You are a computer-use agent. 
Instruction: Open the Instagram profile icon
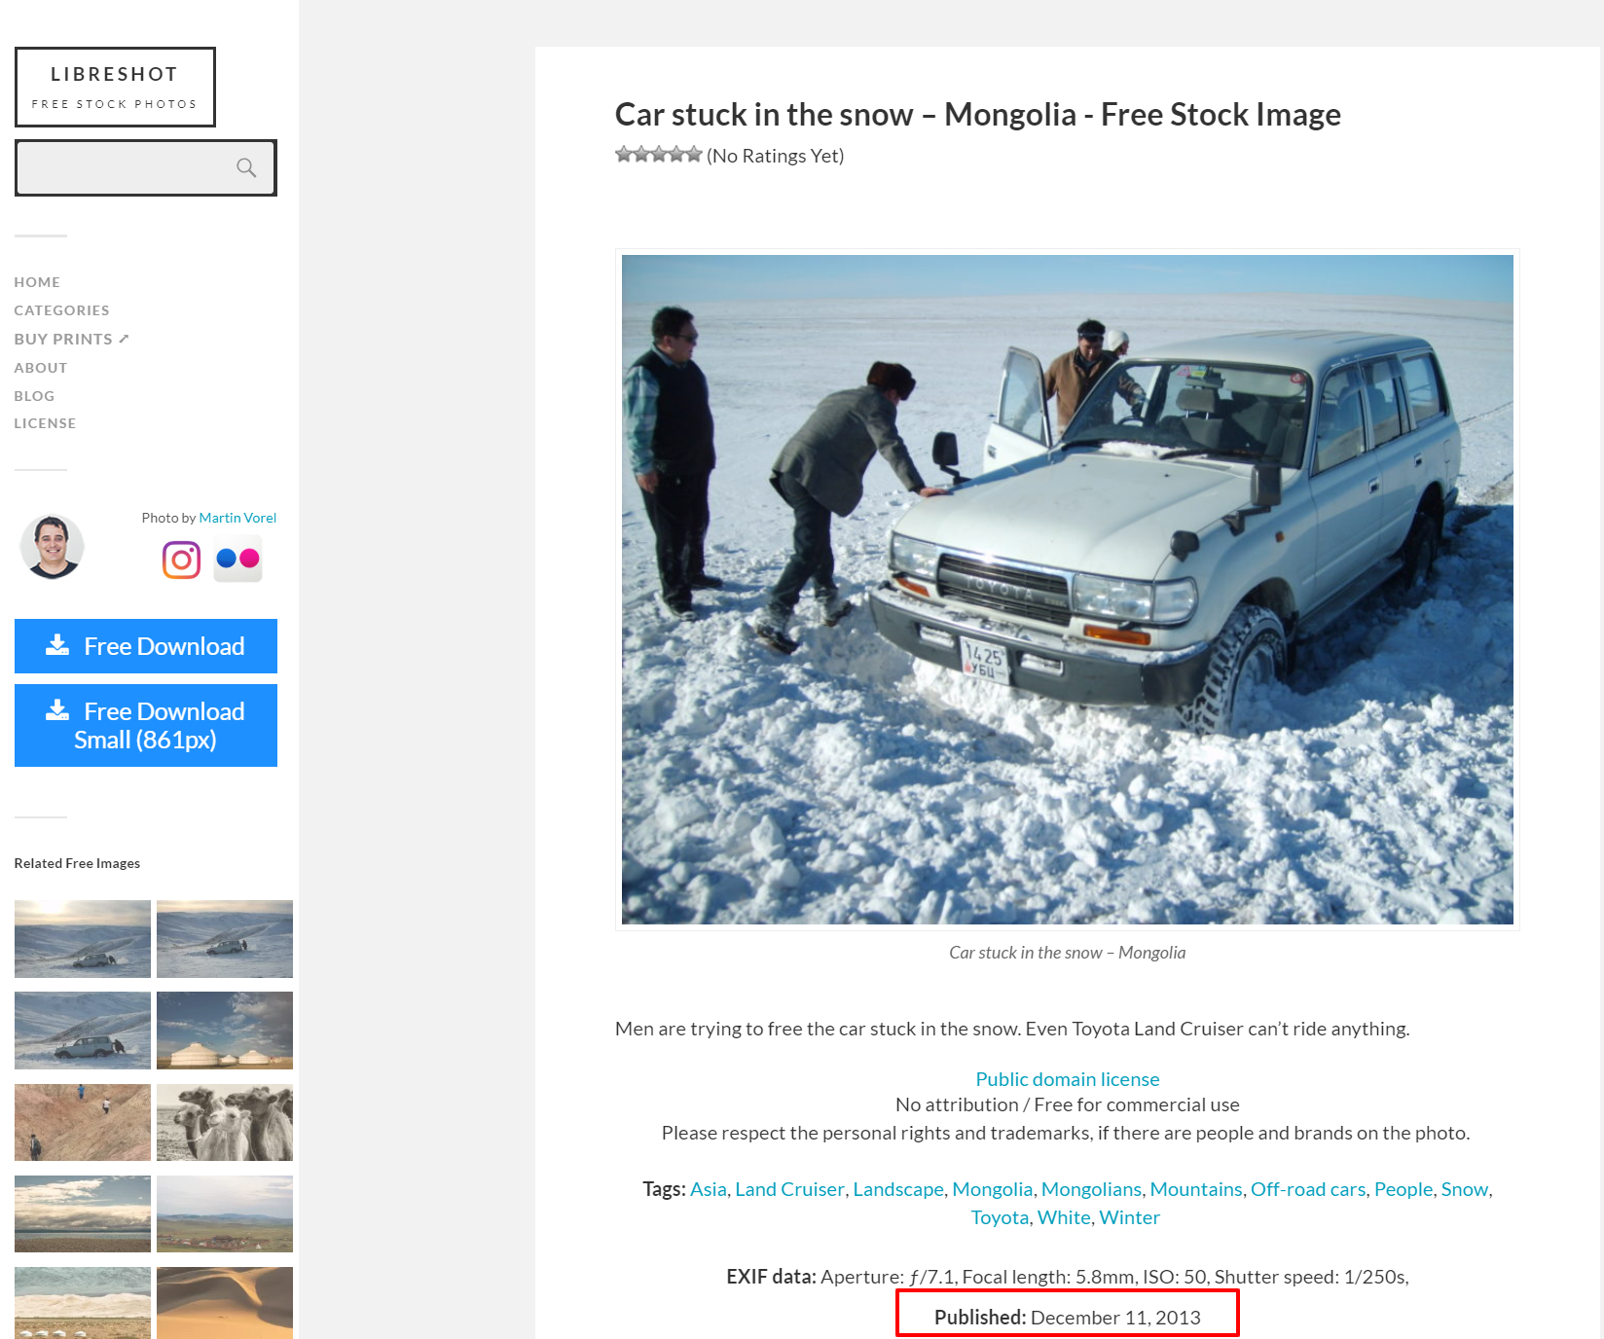tap(181, 560)
